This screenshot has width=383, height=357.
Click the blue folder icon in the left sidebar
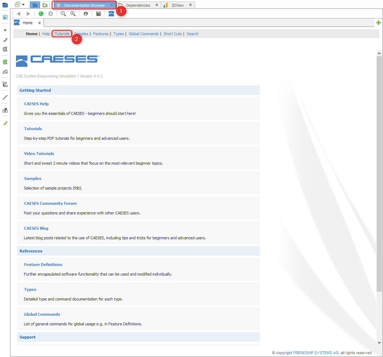click(5, 5)
